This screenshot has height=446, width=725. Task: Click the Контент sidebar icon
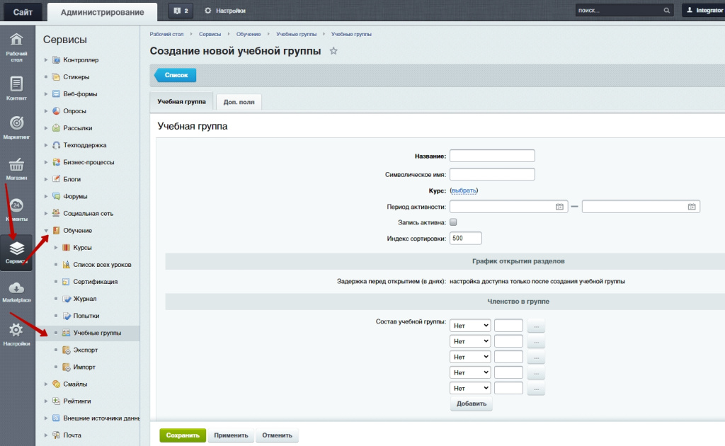click(17, 85)
